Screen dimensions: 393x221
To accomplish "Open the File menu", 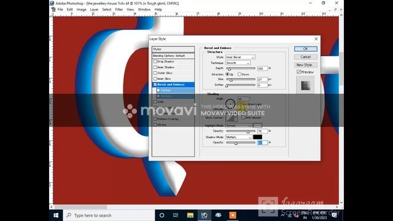I will pos(60,9).
